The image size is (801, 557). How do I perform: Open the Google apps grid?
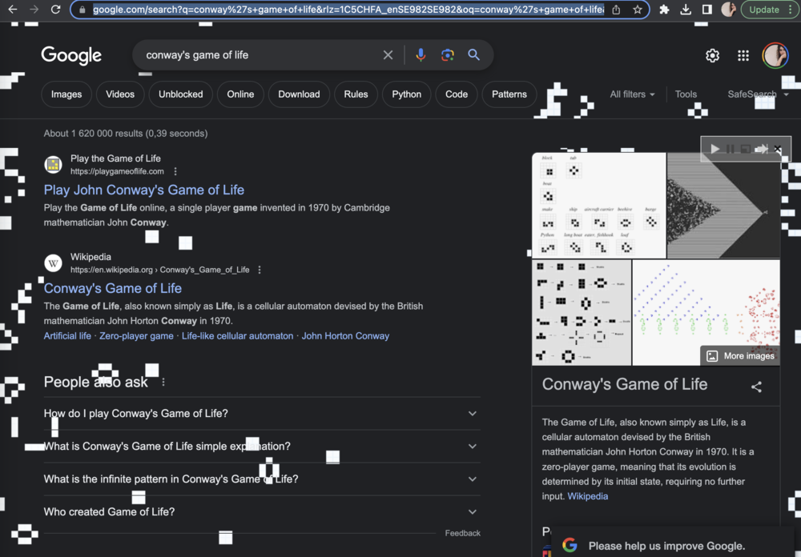(x=743, y=55)
